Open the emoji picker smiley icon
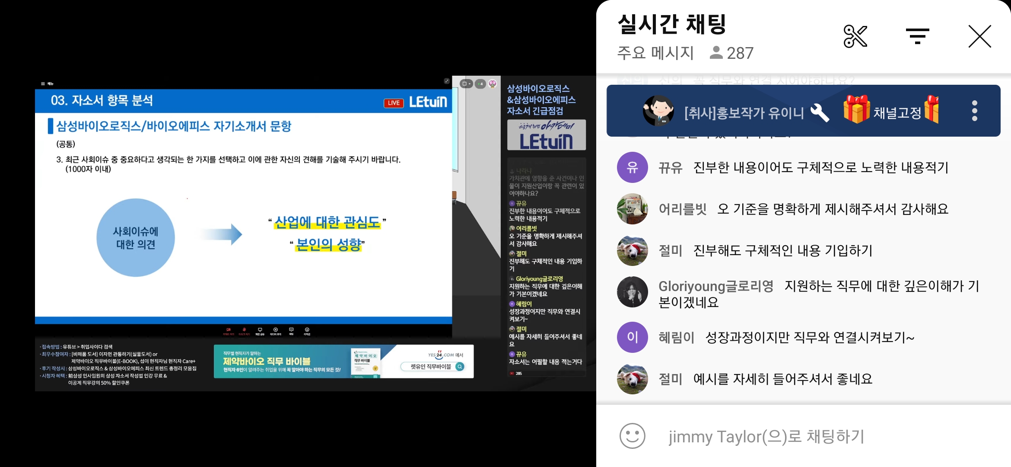Image resolution: width=1011 pixels, height=467 pixels. pos(633,436)
